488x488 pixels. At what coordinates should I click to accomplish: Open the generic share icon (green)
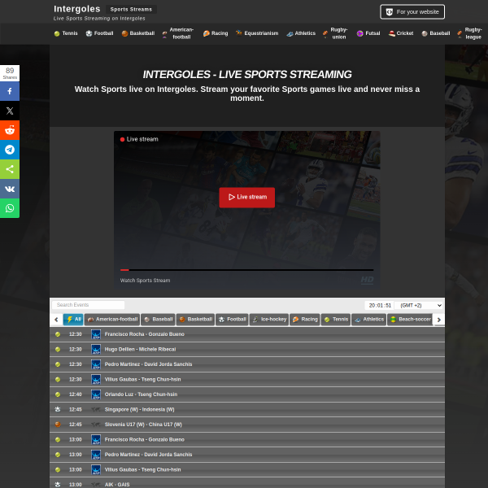[10, 169]
